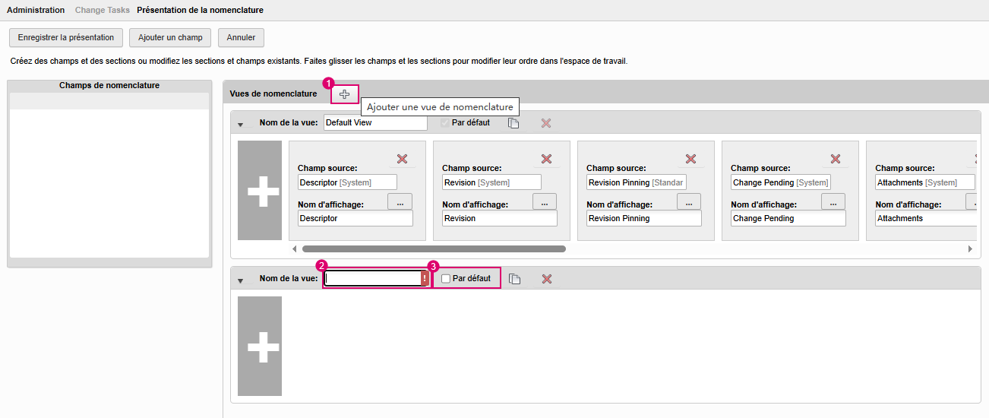Click the Par défaut checkbox of Default View
Viewport: 989px width, 418px height.
(x=445, y=122)
